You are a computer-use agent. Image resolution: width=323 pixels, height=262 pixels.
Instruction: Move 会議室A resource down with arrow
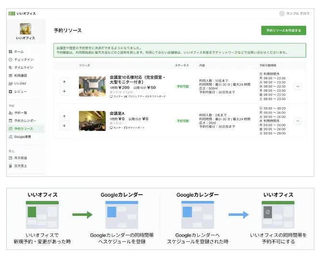pyautogui.click(x=65, y=125)
